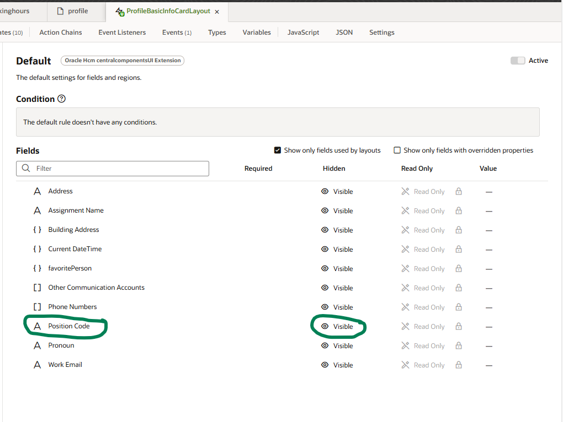Viewport: 563px width, 422px height.
Task: Select the Assignment Name field row
Action: [282, 210]
